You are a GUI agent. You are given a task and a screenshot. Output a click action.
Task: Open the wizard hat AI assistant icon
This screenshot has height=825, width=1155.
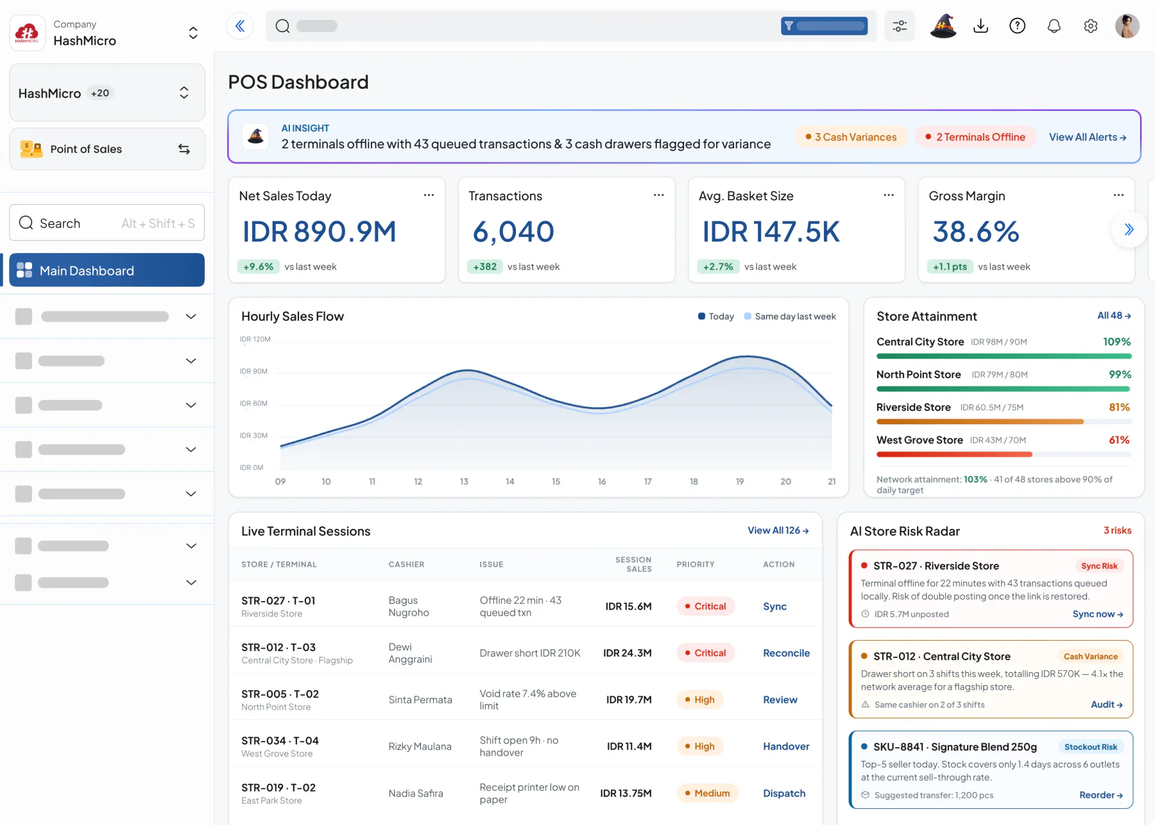(943, 26)
